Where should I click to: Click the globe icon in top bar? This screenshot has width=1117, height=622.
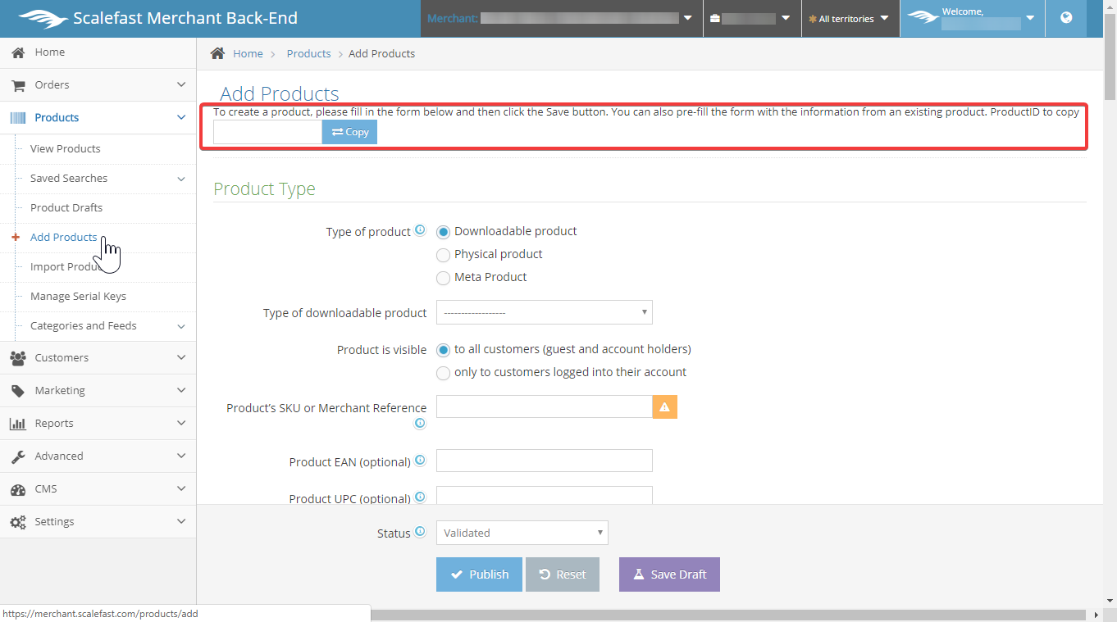(x=1066, y=18)
